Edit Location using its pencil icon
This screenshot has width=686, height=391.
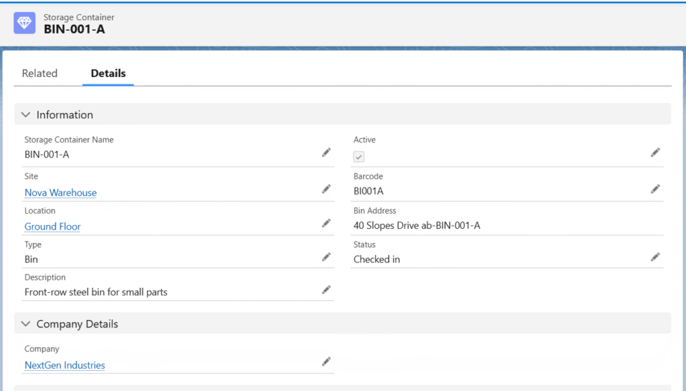pyautogui.click(x=326, y=223)
